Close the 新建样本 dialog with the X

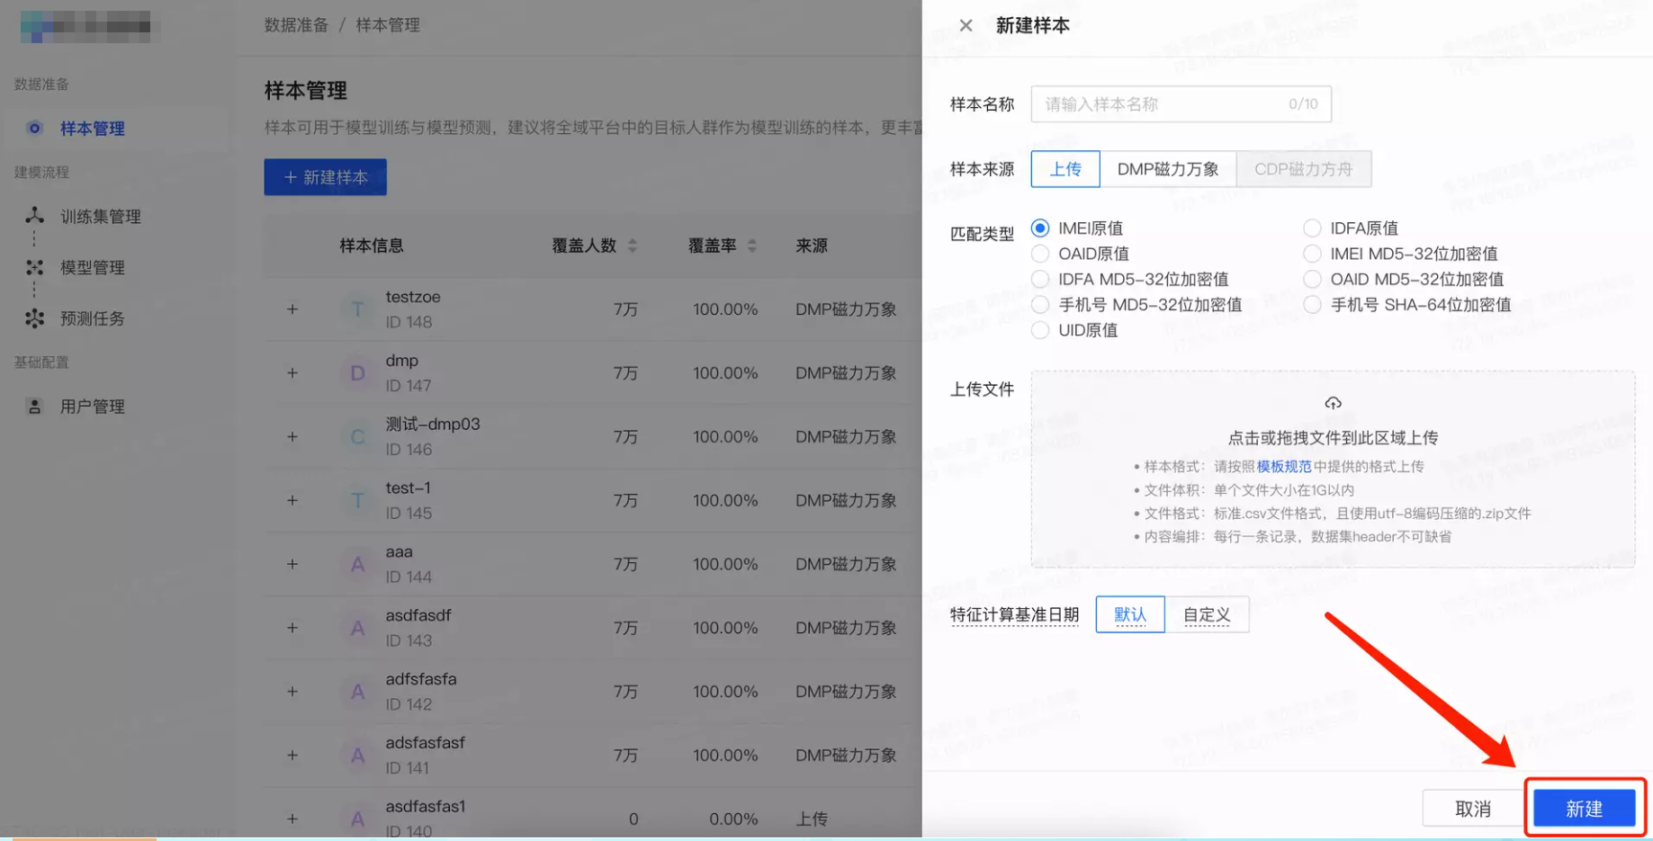pos(966,25)
